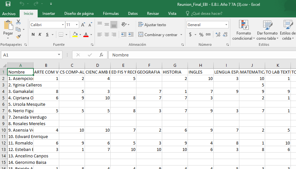
Task: Switch to the Insertar tab
Action: point(49,14)
